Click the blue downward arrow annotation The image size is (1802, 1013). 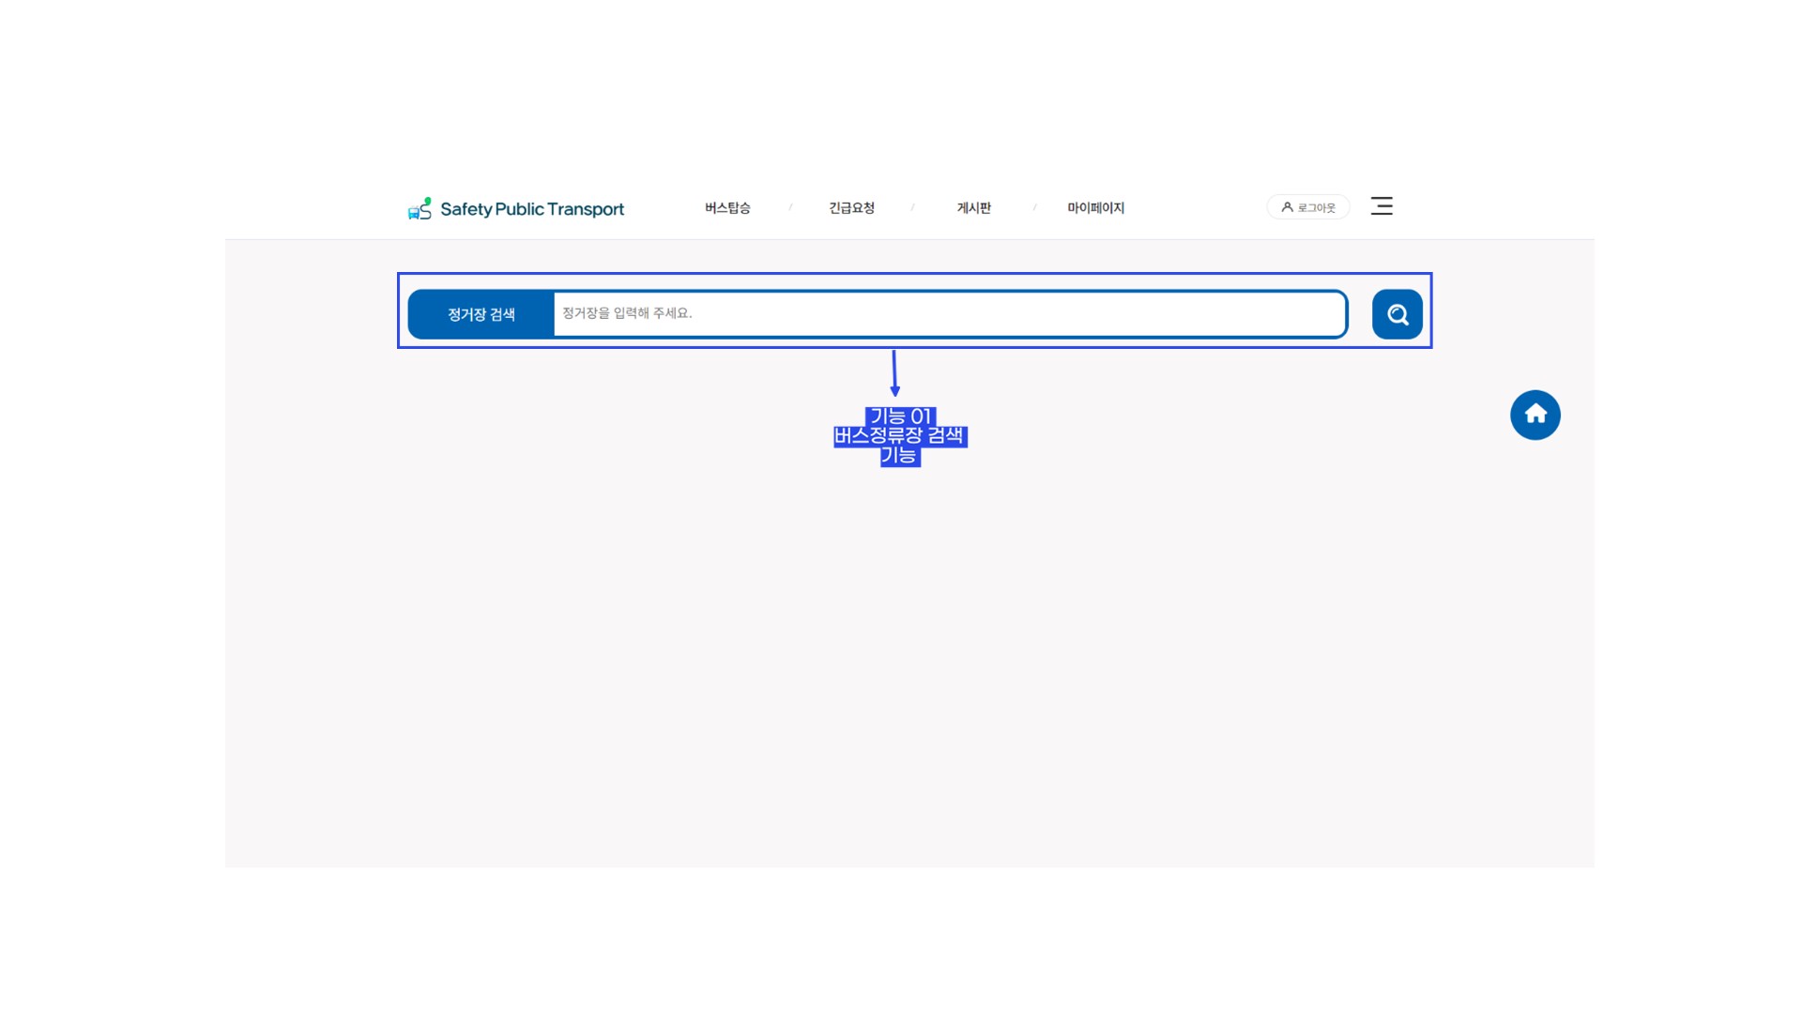[x=894, y=372]
